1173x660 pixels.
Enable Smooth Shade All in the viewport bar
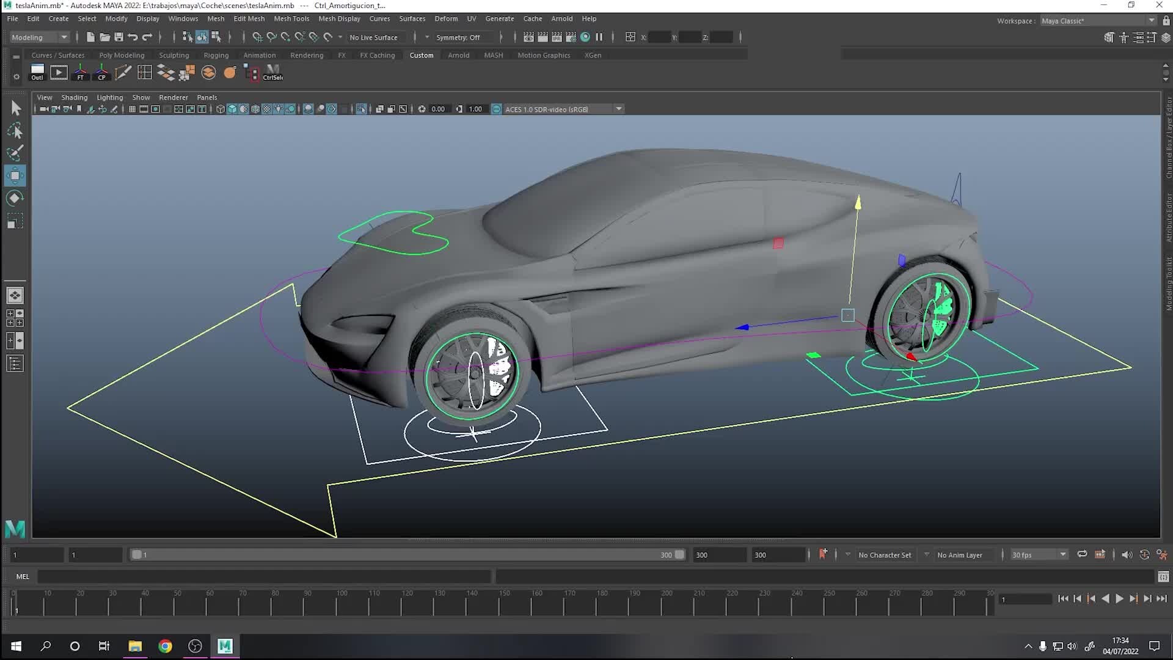(233, 109)
